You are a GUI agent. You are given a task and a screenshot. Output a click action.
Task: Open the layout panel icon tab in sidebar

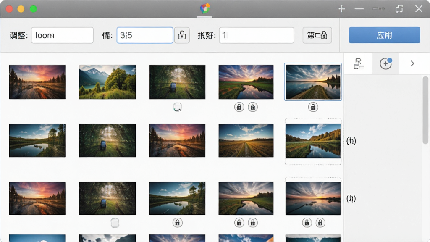[359, 64]
